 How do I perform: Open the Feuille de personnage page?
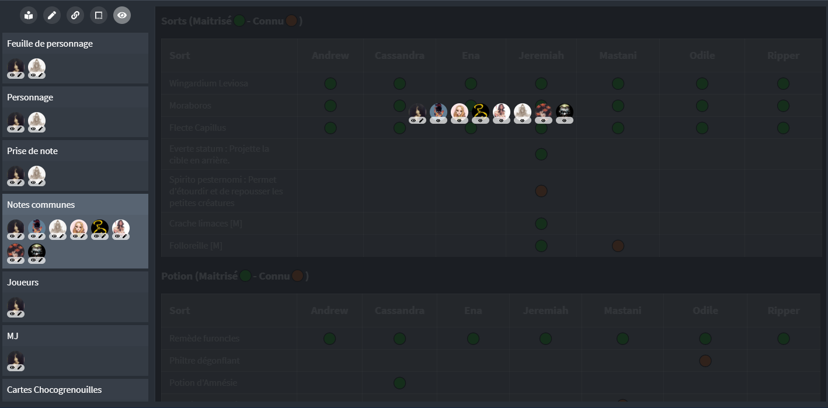coord(50,44)
